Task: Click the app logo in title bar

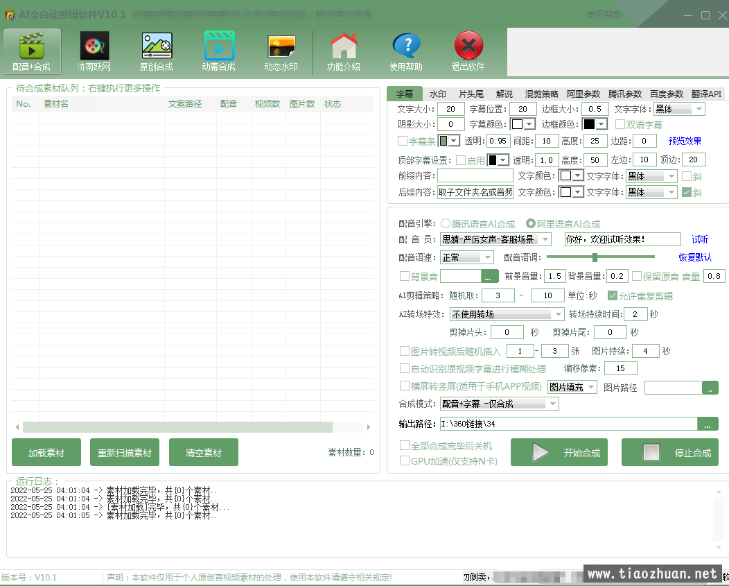Action: point(10,15)
